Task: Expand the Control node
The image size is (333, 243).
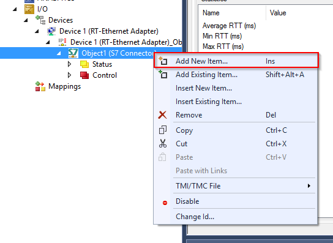Action: coord(69,75)
